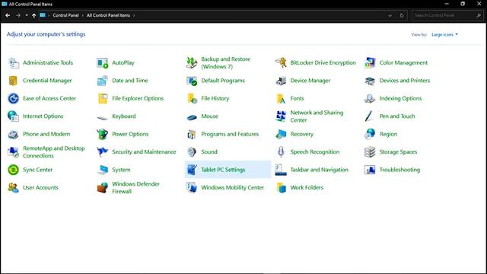Open the Work Folders icon
This screenshot has width=487, height=274.
pos(281,188)
